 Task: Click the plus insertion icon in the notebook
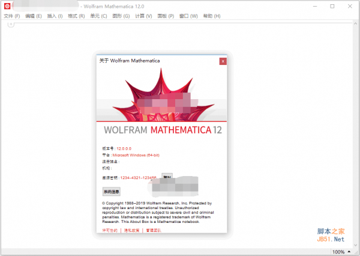pos(11,24)
